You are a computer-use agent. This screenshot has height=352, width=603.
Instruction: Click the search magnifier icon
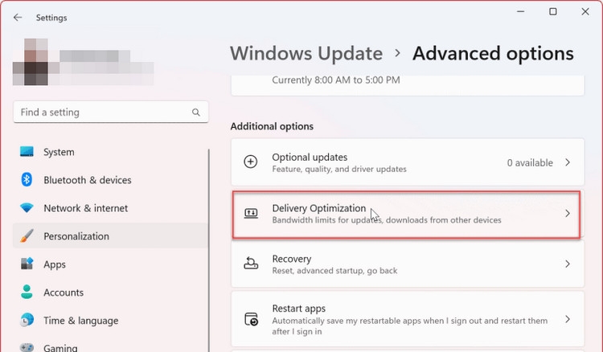tap(195, 113)
